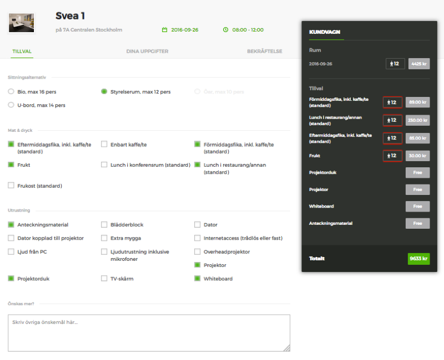Click the 4425 kr room price button
The height and width of the screenshot is (360, 444).
click(419, 64)
